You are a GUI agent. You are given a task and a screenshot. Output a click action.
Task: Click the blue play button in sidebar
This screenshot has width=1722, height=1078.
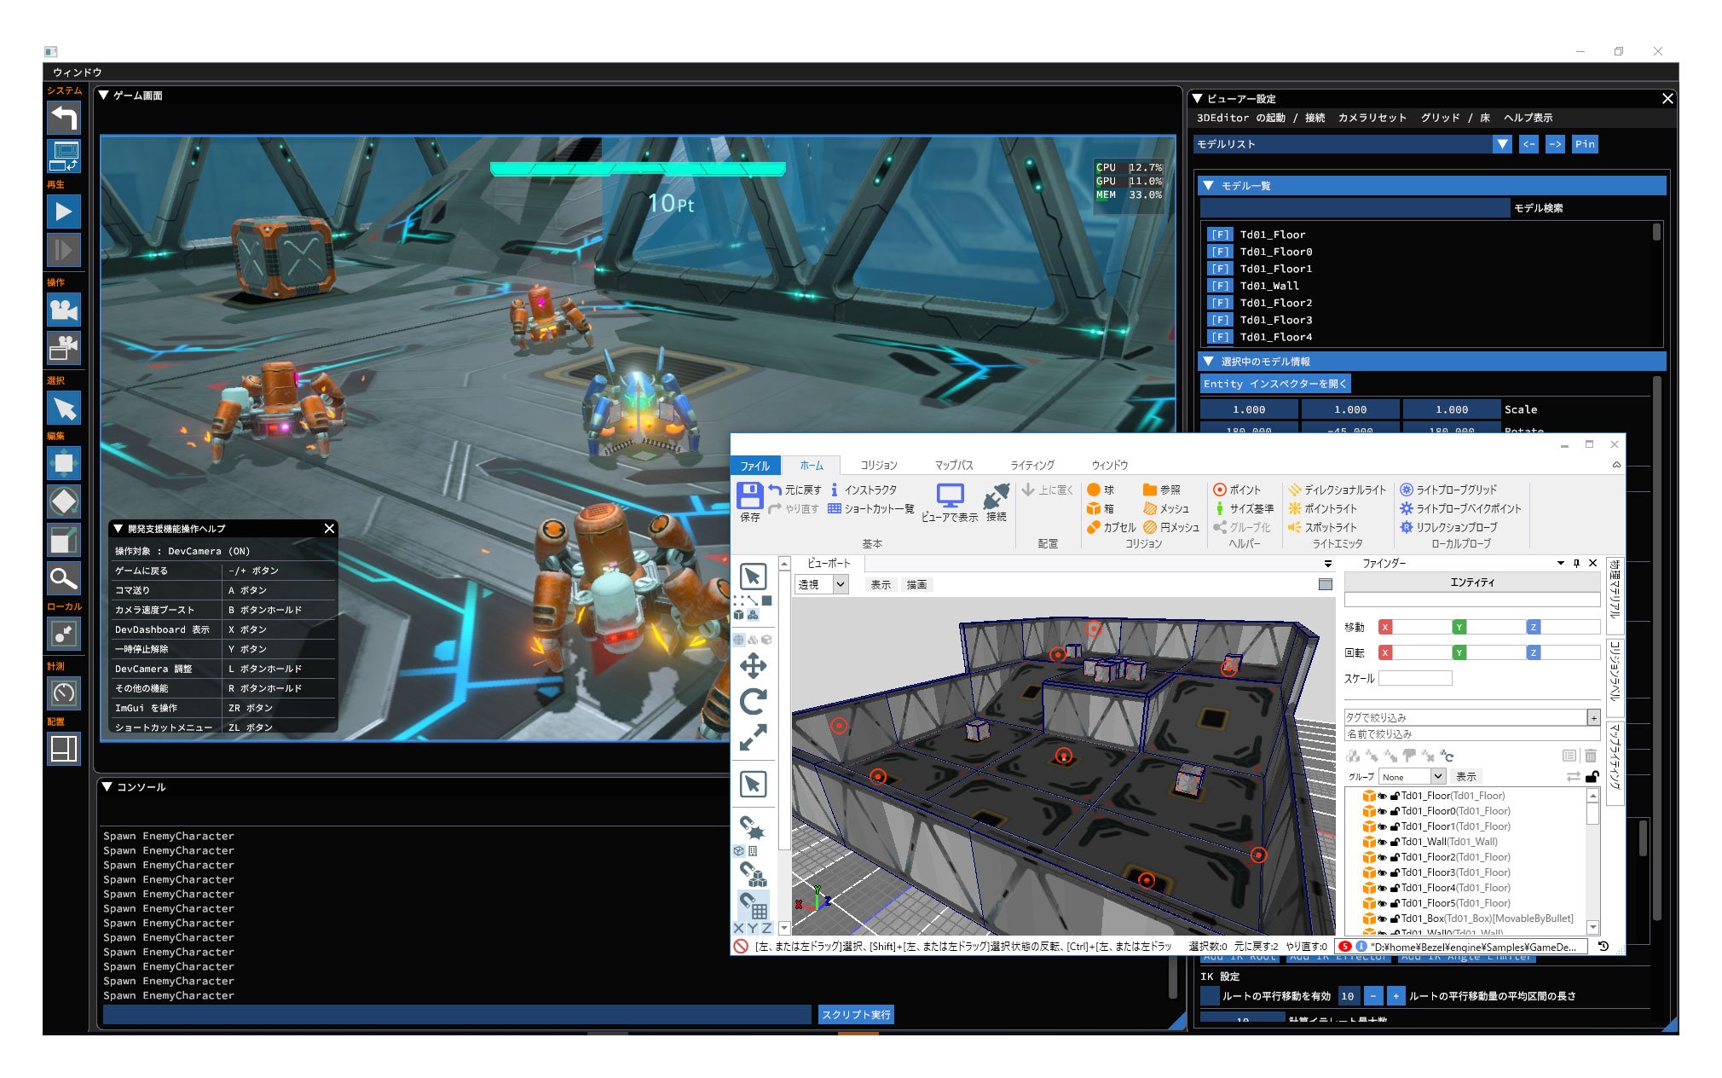click(x=64, y=212)
